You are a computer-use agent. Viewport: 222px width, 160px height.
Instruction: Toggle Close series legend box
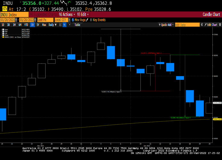3,35
